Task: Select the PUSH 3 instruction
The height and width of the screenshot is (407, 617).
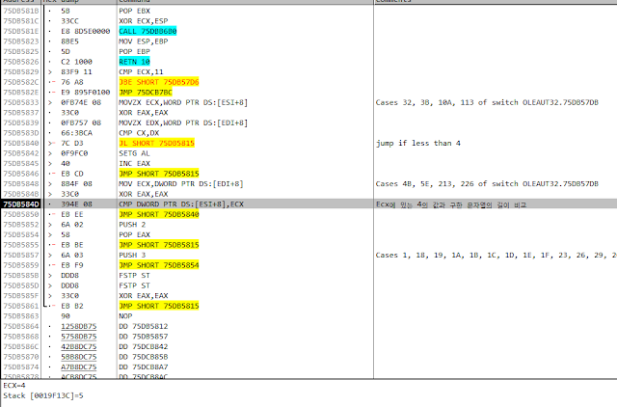Action: (132, 255)
